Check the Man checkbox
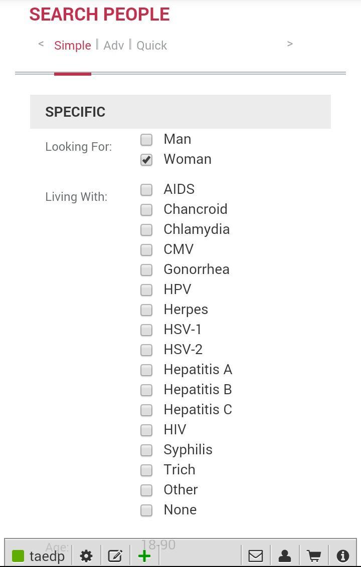 click(x=146, y=140)
